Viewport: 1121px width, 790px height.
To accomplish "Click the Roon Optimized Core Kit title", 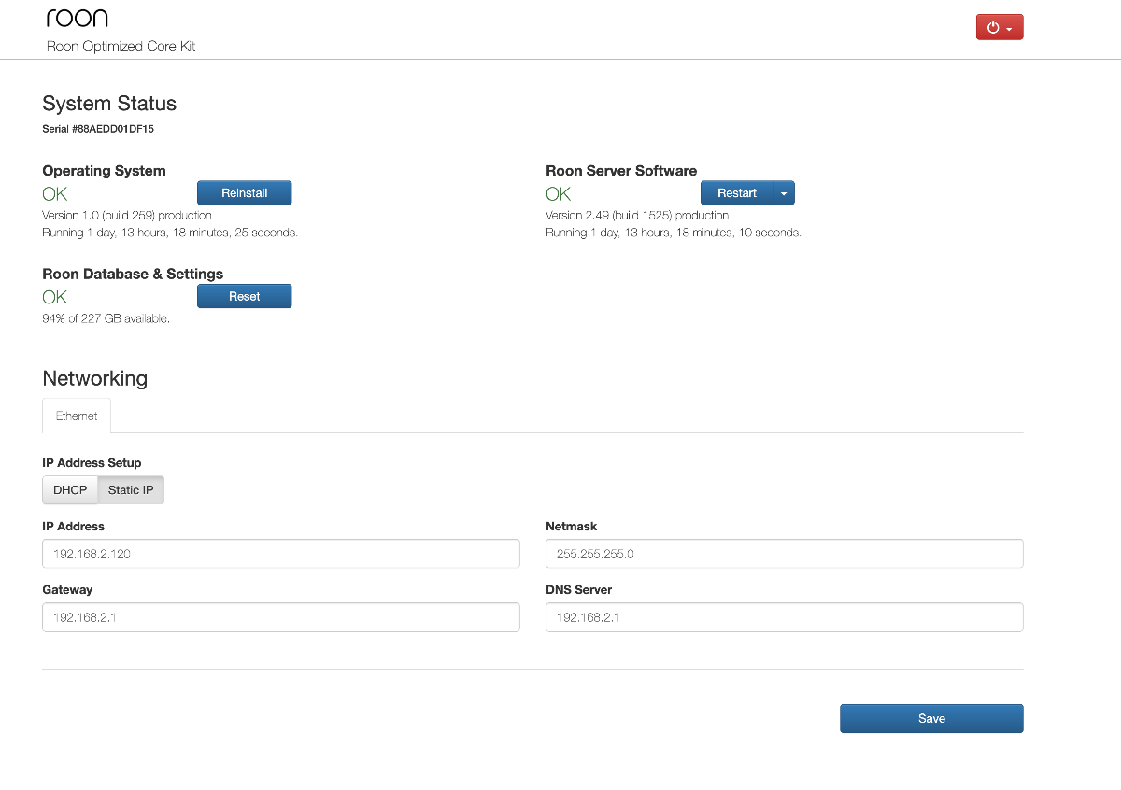I will click(121, 47).
